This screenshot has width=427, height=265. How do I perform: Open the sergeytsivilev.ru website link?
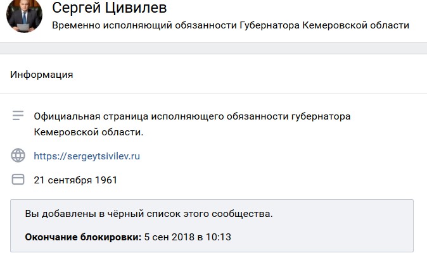(x=87, y=156)
